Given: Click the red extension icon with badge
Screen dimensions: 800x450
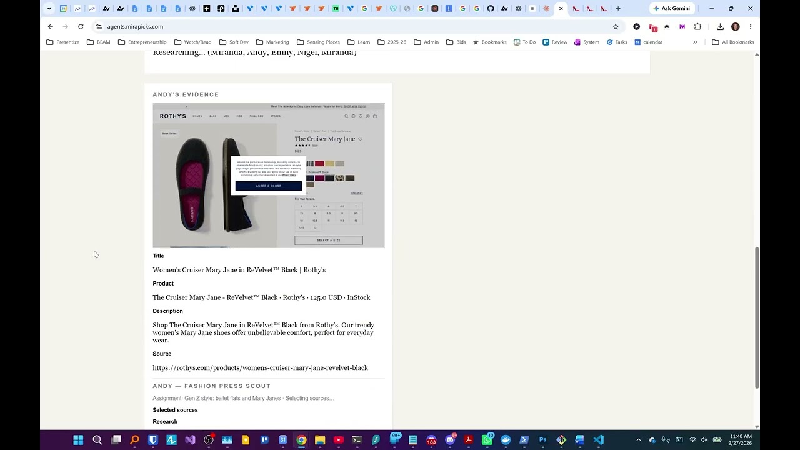Looking at the screenshot, I should (653, 27).
